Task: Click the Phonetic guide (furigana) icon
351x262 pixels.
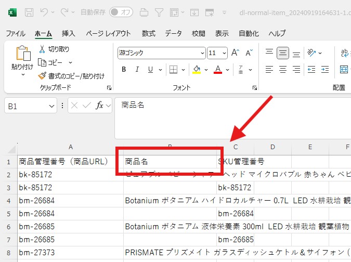Action: (241, 70)
